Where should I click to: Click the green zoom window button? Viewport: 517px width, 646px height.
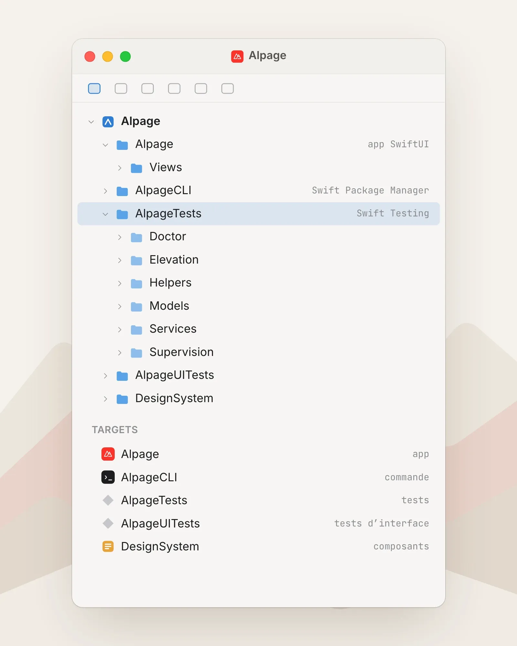(x=125, y=57)
